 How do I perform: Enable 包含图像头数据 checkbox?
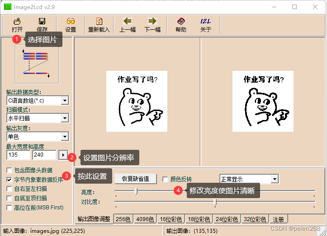pos(9,170)
